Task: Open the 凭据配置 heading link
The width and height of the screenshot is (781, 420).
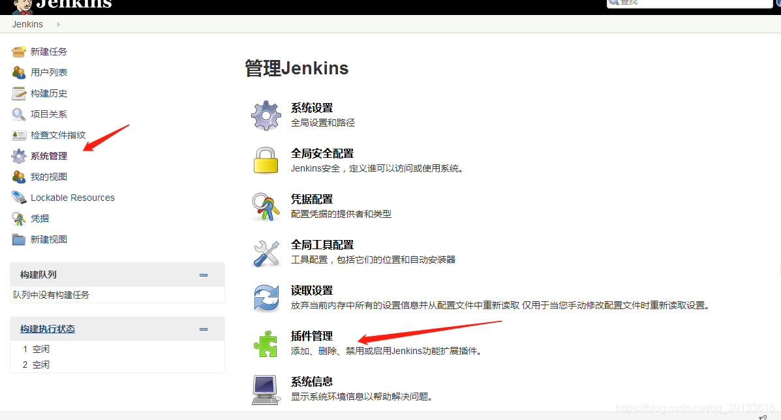Action: (312, 200)
